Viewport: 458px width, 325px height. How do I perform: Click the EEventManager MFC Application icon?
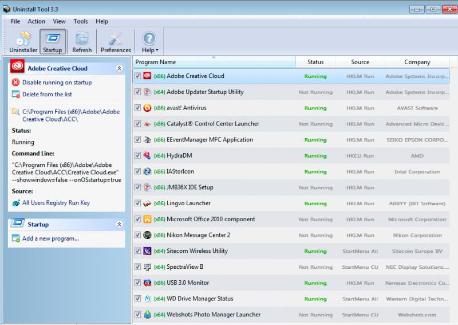(x=147, y=139)
